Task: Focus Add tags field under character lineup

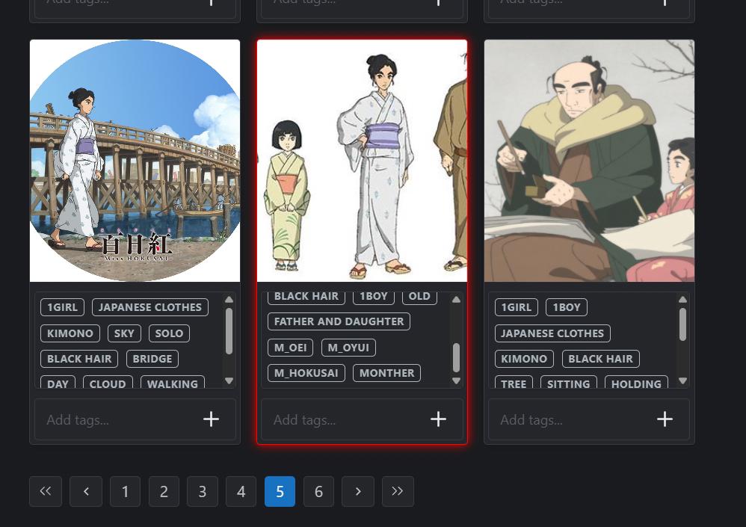Action: coord(362,419)
